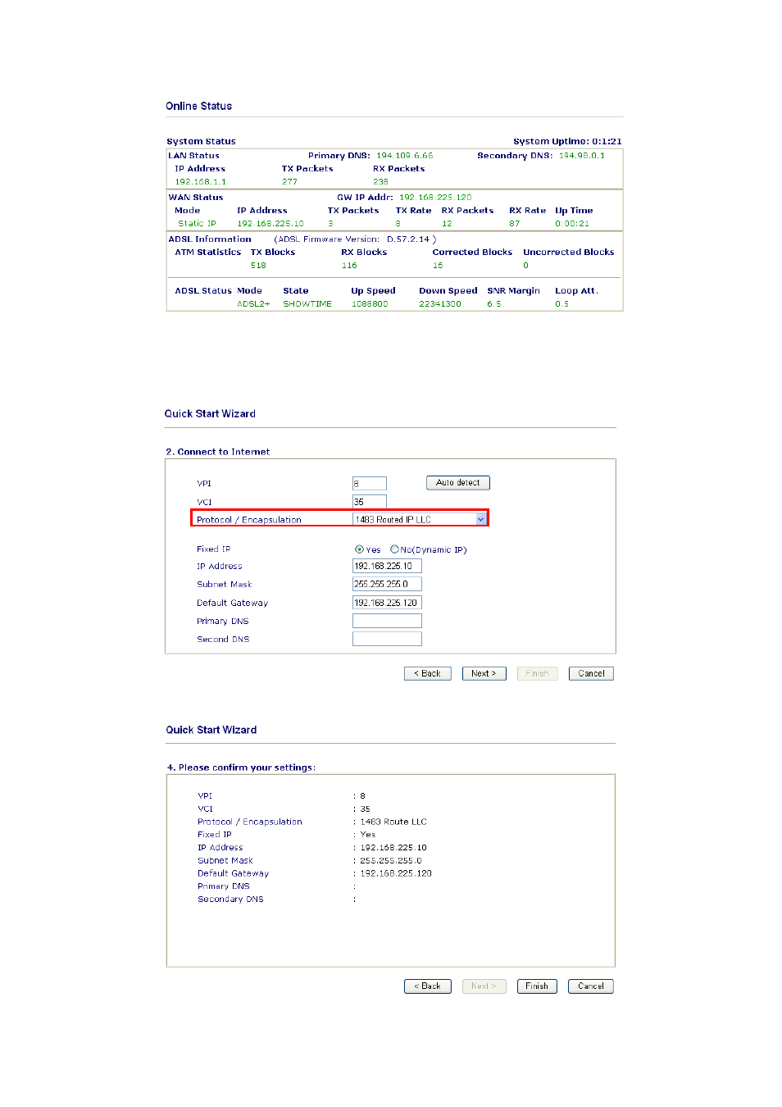Select the Subnet Mask input box
Screen dimensions: 782x1107
point(387,584)
